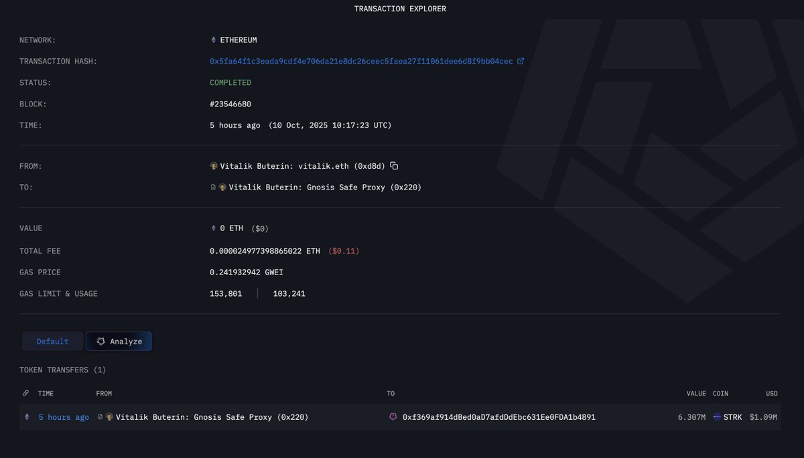Image resolution: width=804 pixels, height=458 pixels.
Task: Click the Ethereum network diamond icon
Action: pos(214,40)
